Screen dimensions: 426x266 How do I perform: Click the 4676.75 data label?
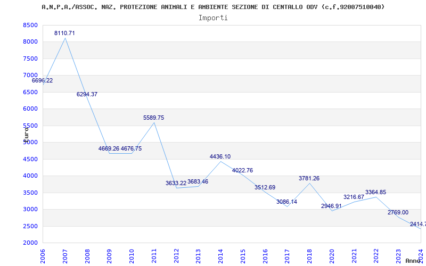tap(131, 149)
